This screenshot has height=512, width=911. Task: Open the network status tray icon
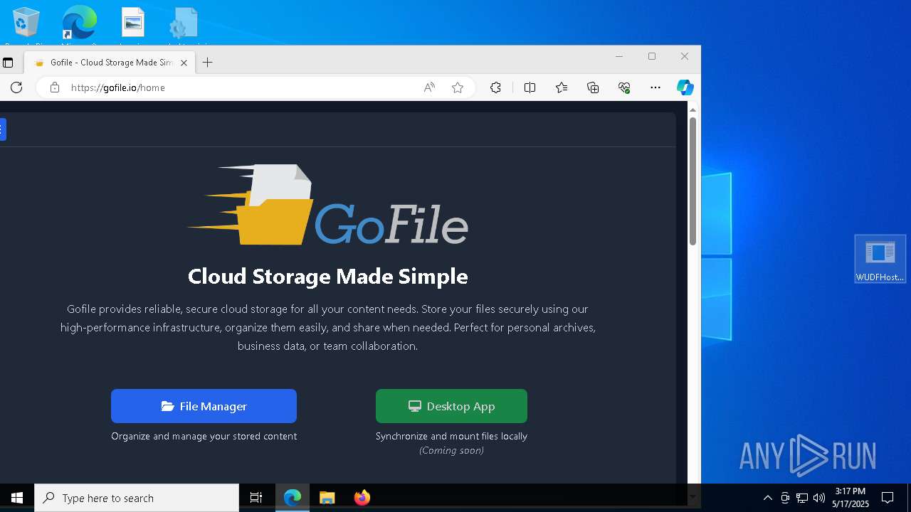(x=802, y=498)
